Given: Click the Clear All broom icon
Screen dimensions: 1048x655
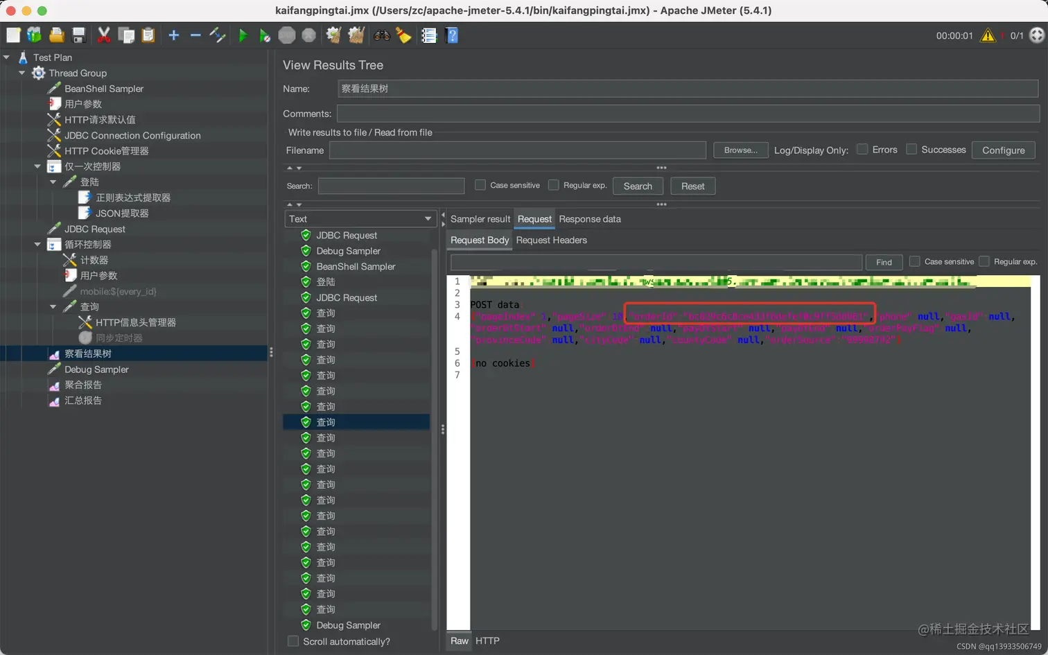Looking at the screenshot, I should 356,35.
